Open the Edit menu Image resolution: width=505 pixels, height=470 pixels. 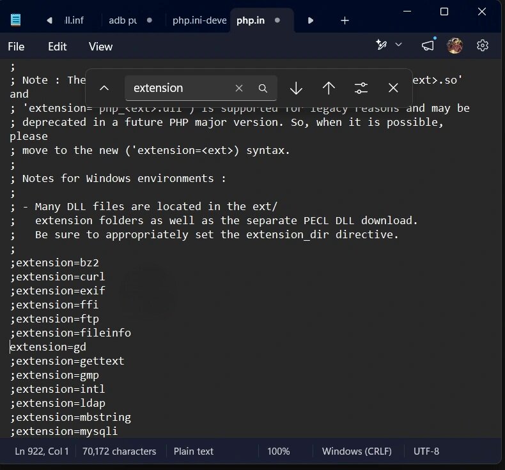[x=58, y=47]
